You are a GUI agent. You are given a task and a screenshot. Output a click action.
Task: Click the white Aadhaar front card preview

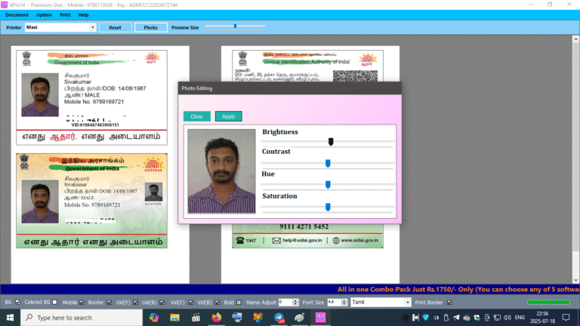91,97
